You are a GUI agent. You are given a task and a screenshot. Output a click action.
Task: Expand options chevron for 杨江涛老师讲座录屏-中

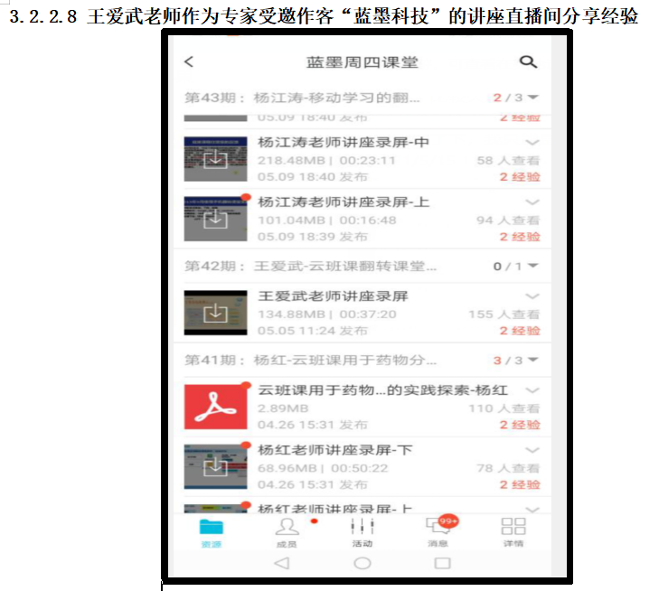click(532, 143)
